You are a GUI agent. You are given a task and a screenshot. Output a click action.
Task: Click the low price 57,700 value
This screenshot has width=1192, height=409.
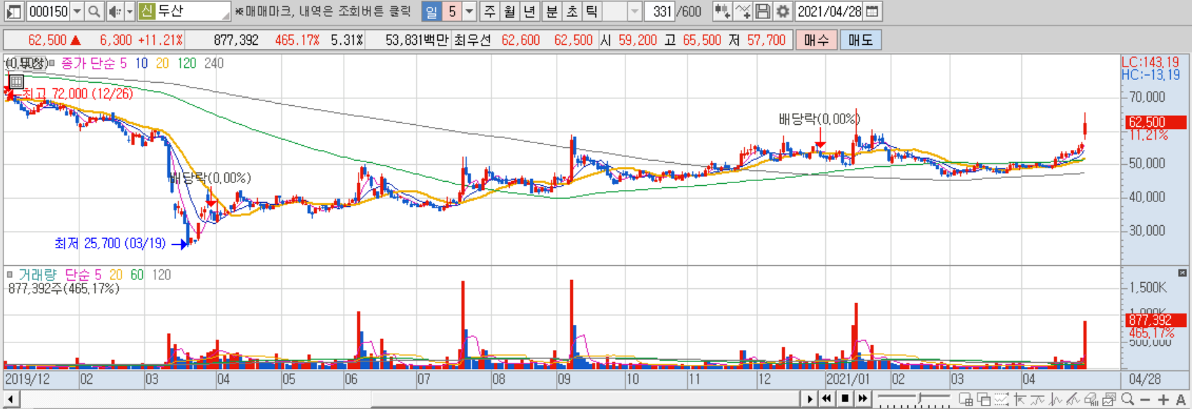(x=766, y=40)
